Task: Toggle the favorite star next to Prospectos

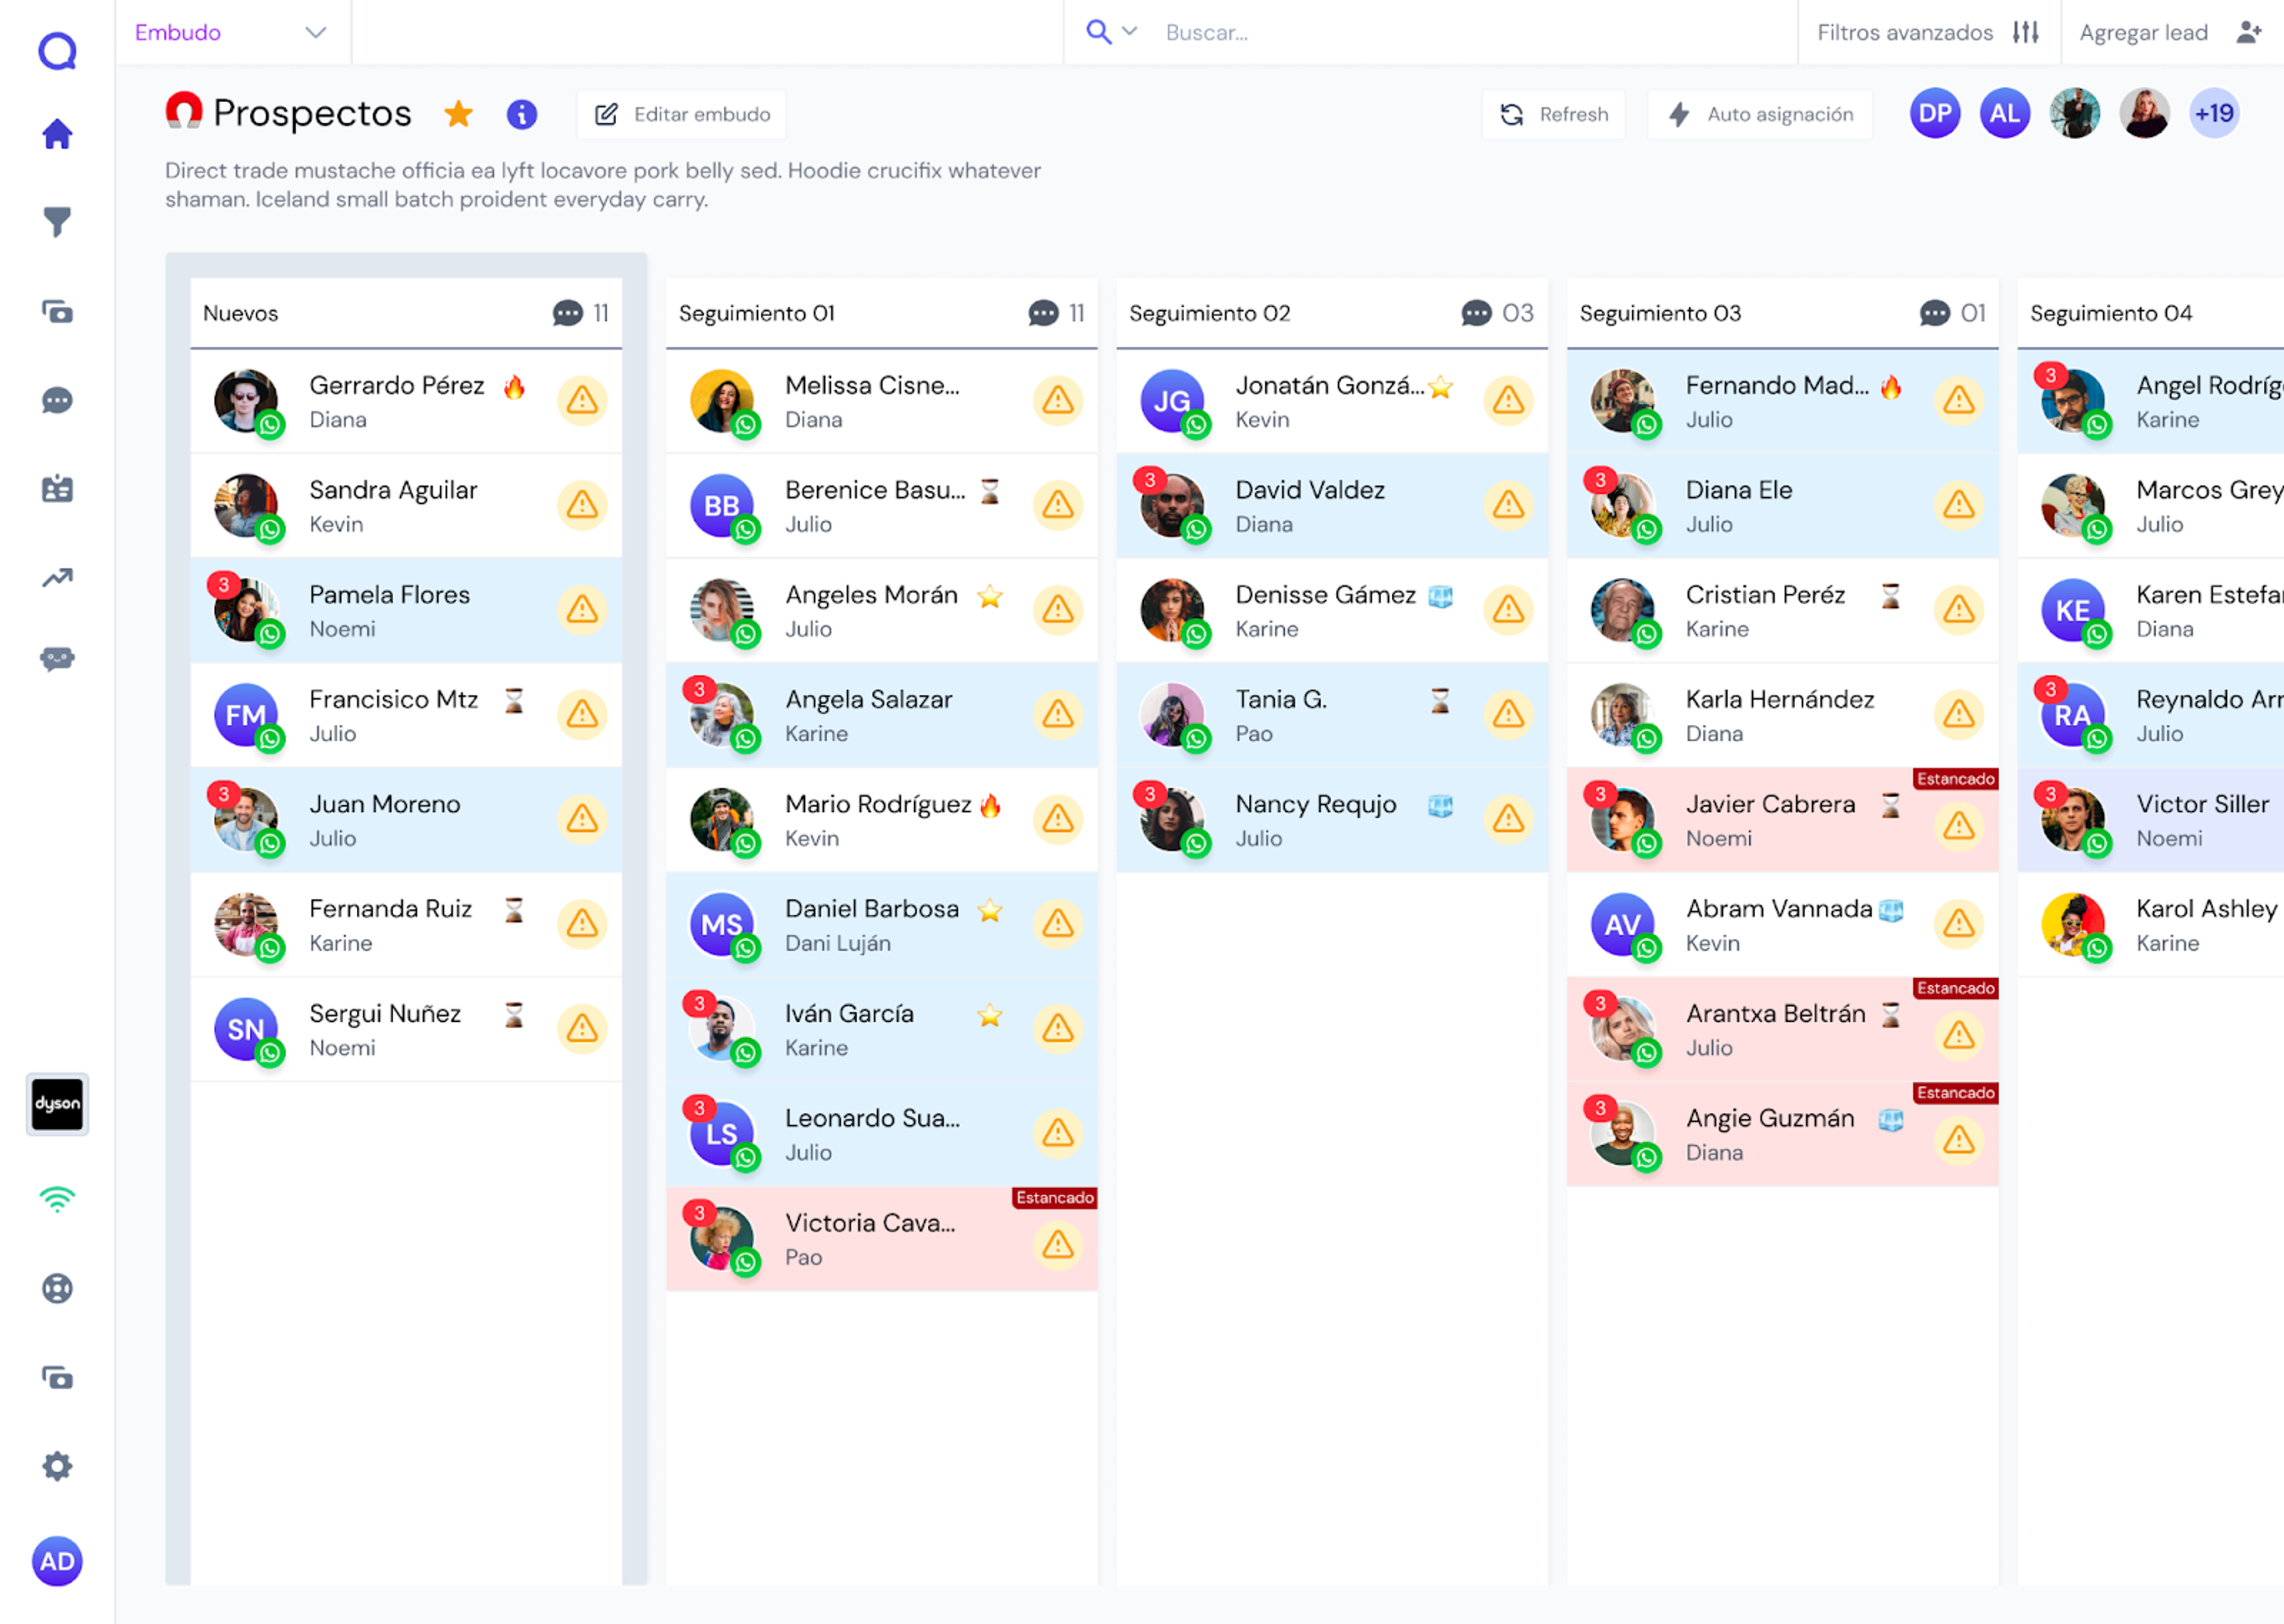Action: 459,114
